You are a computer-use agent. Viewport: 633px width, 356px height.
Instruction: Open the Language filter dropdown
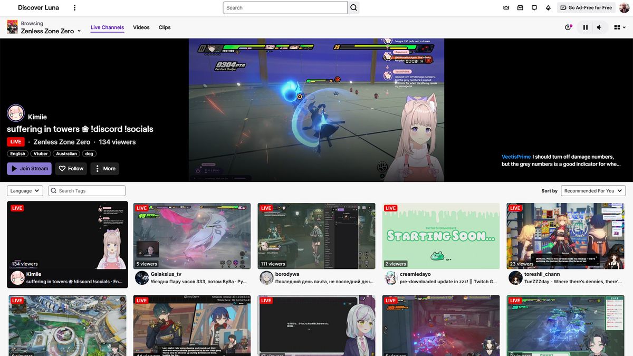25,190
